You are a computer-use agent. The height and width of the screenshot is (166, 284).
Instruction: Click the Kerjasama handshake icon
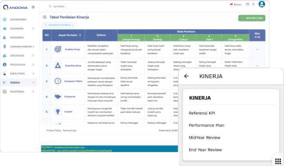[x=58, y=97]
